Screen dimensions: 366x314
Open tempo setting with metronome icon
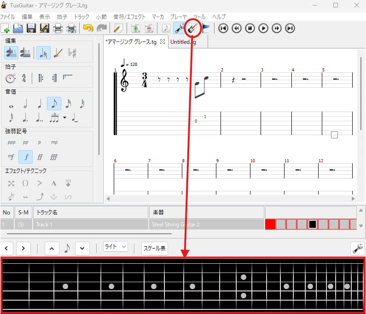(x=11, y=78)
